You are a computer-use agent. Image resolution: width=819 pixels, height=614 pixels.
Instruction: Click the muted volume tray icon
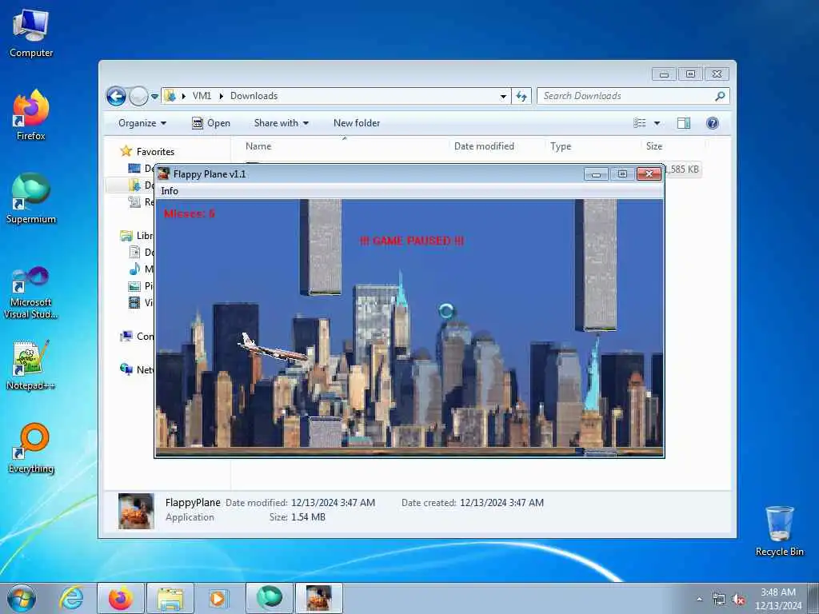coord(738,600)
